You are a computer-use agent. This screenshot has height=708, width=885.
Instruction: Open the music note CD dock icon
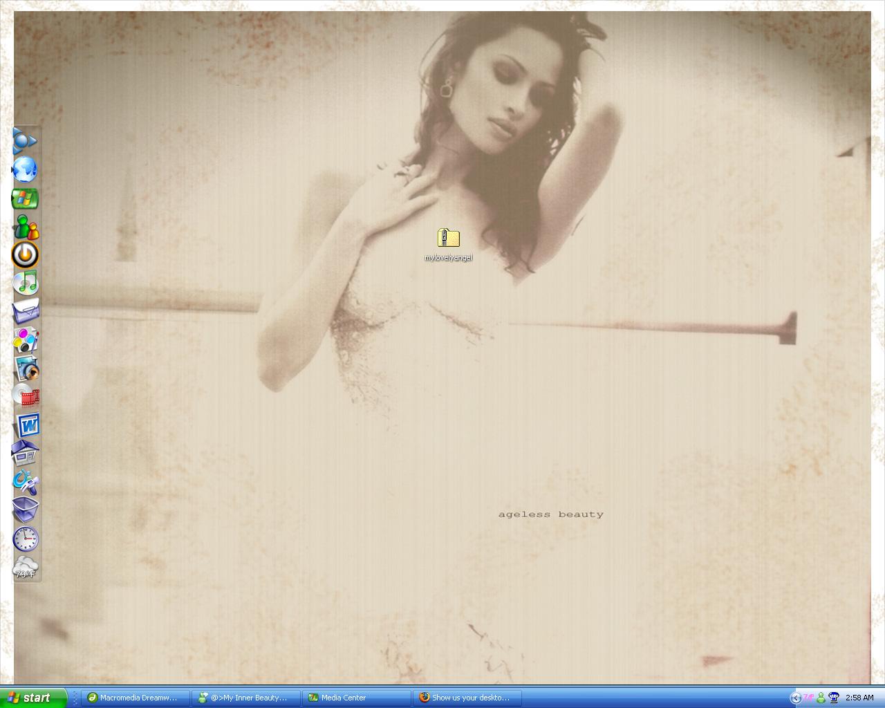point(25,283)
